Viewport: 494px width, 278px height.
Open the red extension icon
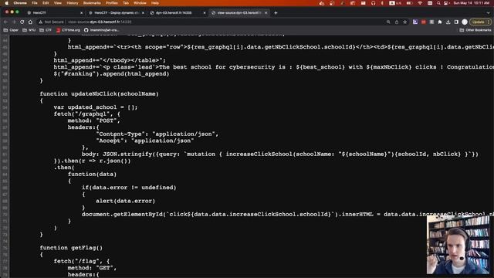pos(424,22)
